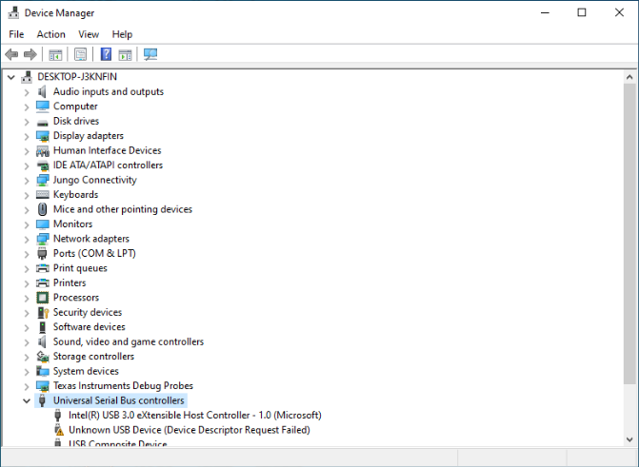
Task: Click the Human Interface Devices icon
Action: [x=43, y=151]
